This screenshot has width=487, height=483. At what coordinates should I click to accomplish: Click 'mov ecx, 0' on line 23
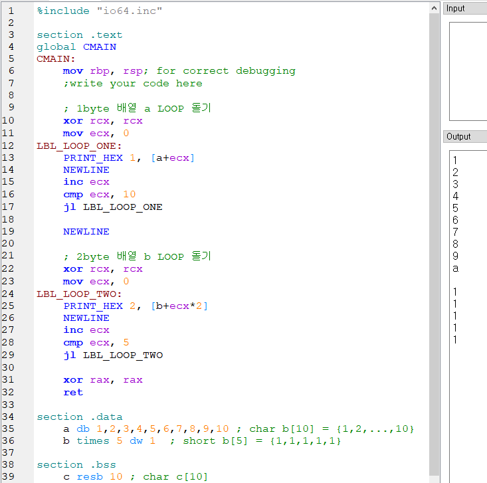[96, 282]
